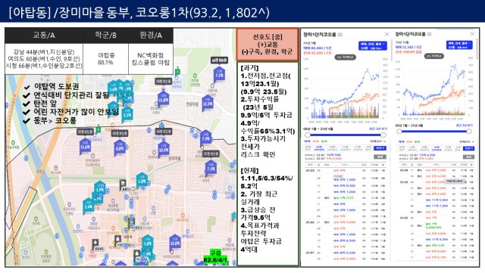The height and width of the screenshot is (273, 485).
Task: Click the teal 2.4억 price marker
Action: tap(88, 206)
